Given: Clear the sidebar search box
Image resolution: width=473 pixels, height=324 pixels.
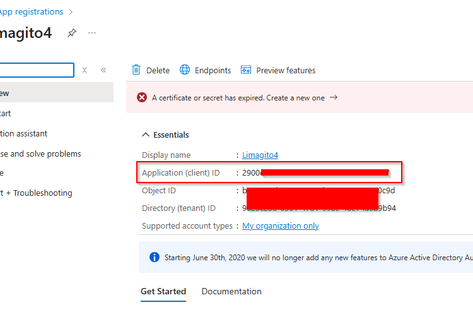Looking at the screenshot, I should click(x=85, y=70).
